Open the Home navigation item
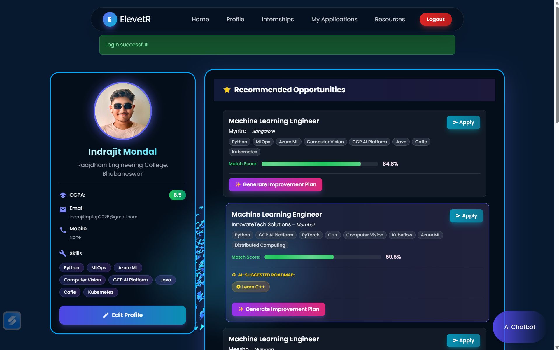Screen dimensions: 559x350 click(x=200, y=19)
